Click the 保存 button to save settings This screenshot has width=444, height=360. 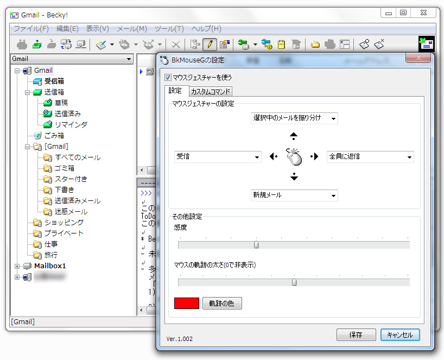coord(356,335)
